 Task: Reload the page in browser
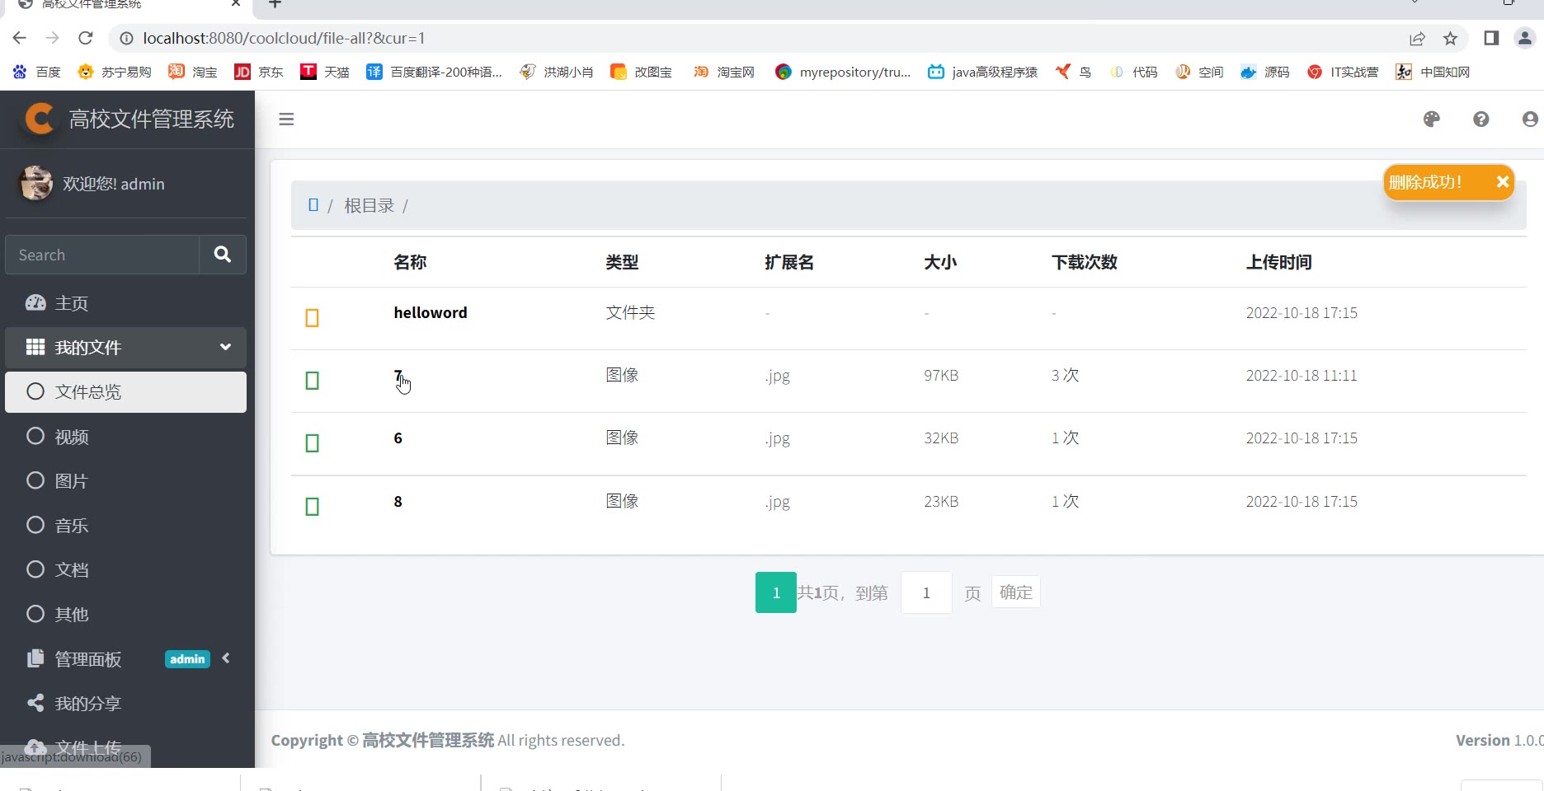[85, 39]
